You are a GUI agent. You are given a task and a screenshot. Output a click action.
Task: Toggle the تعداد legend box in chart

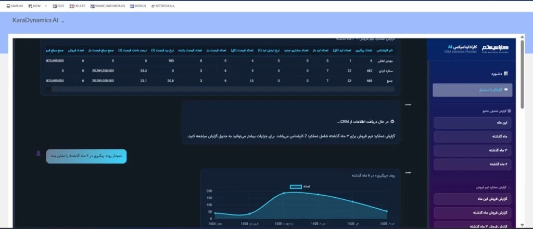(296, 186)
